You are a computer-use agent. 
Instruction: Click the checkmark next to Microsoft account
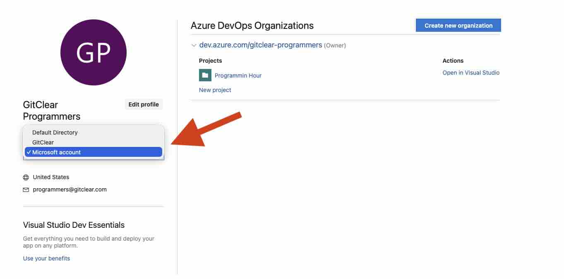(29, 152)
